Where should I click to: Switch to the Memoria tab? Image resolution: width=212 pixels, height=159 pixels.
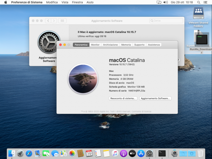click(126, 45)
